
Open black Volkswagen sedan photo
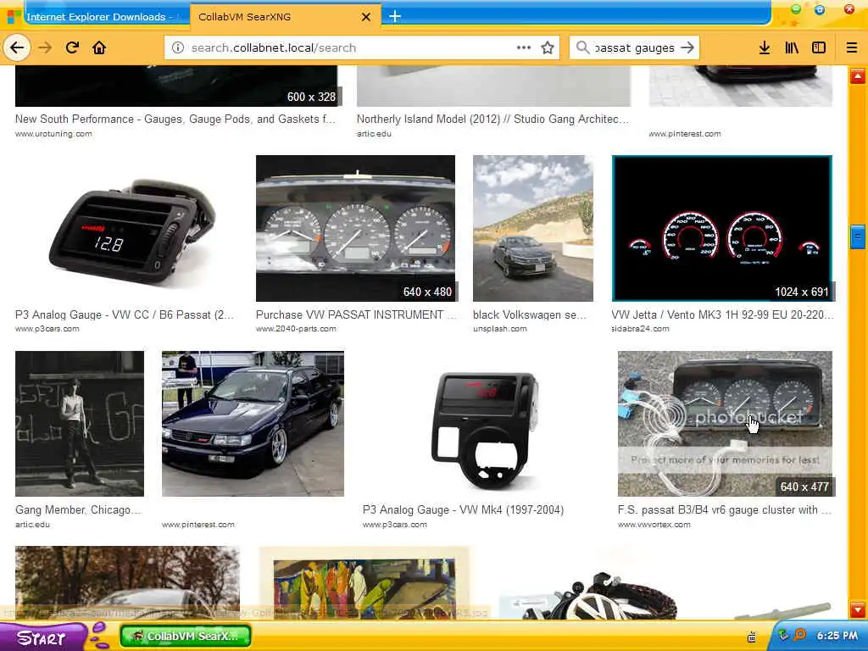tap(532, 228)
